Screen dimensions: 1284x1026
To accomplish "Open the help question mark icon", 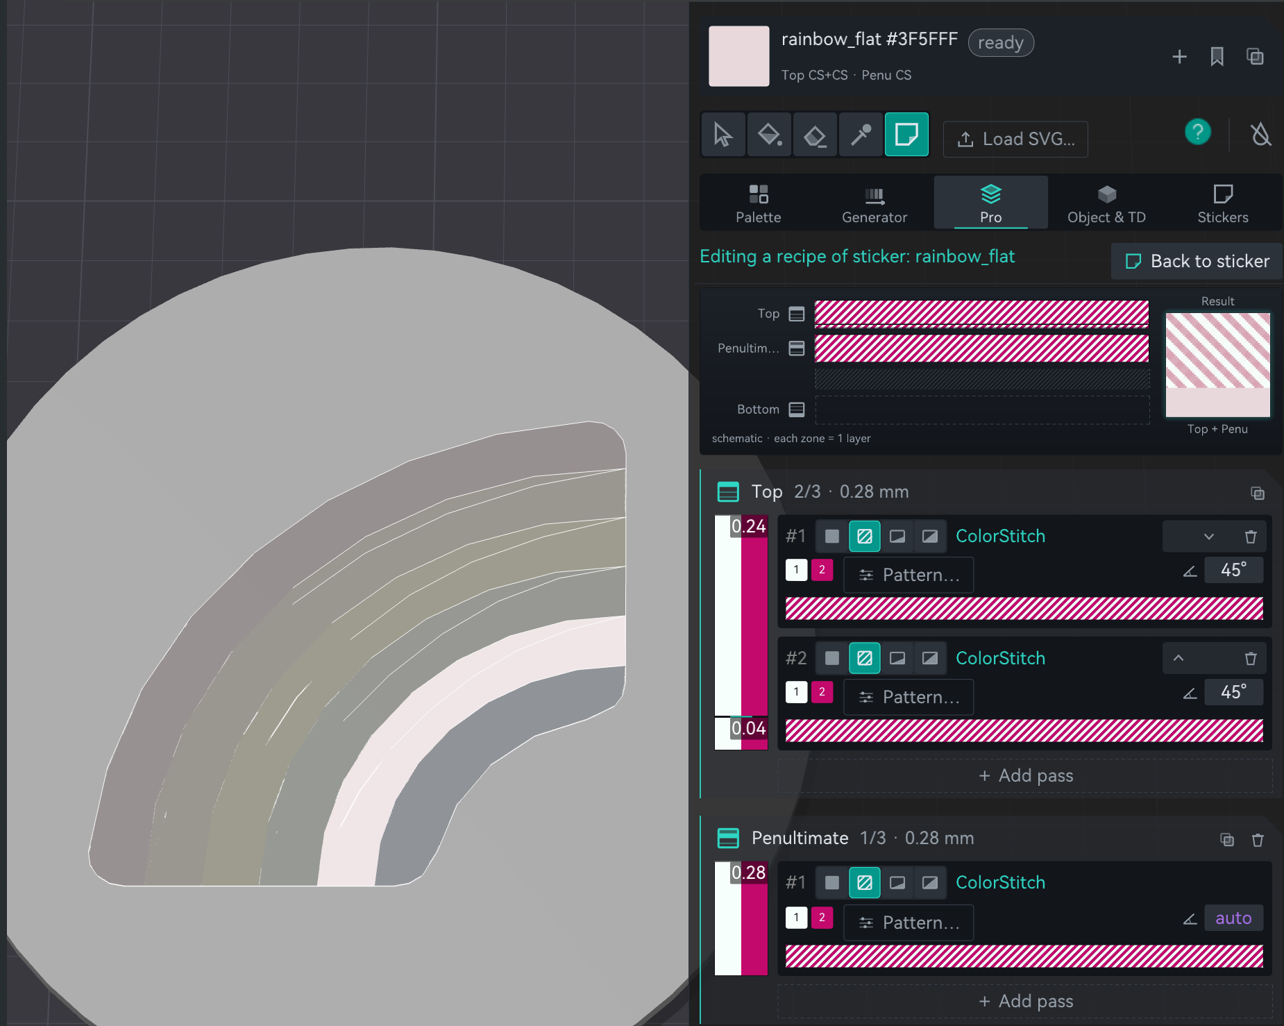I will 1198,132.
